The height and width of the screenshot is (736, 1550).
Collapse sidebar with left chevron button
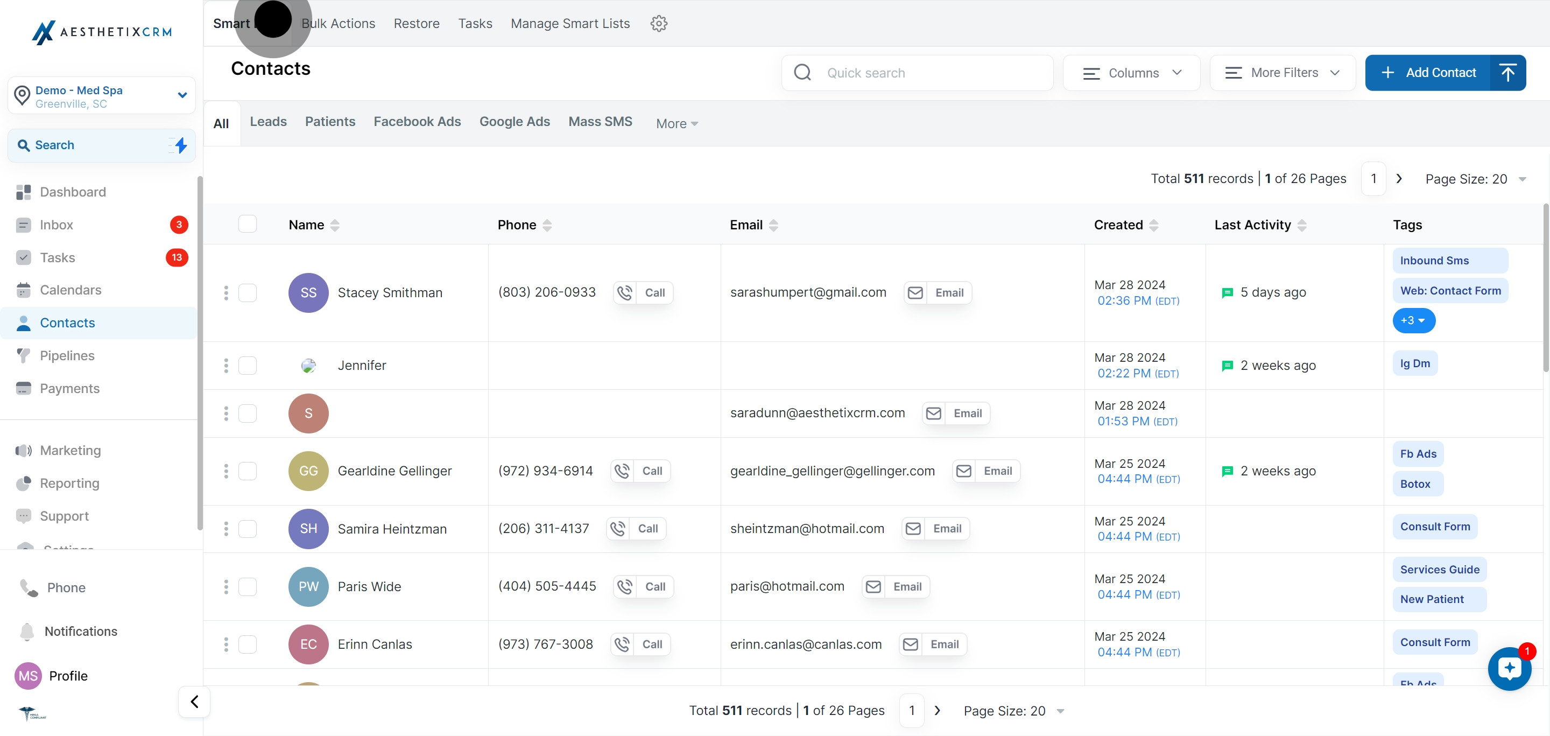pyautogui.click(x=194, y=702)
